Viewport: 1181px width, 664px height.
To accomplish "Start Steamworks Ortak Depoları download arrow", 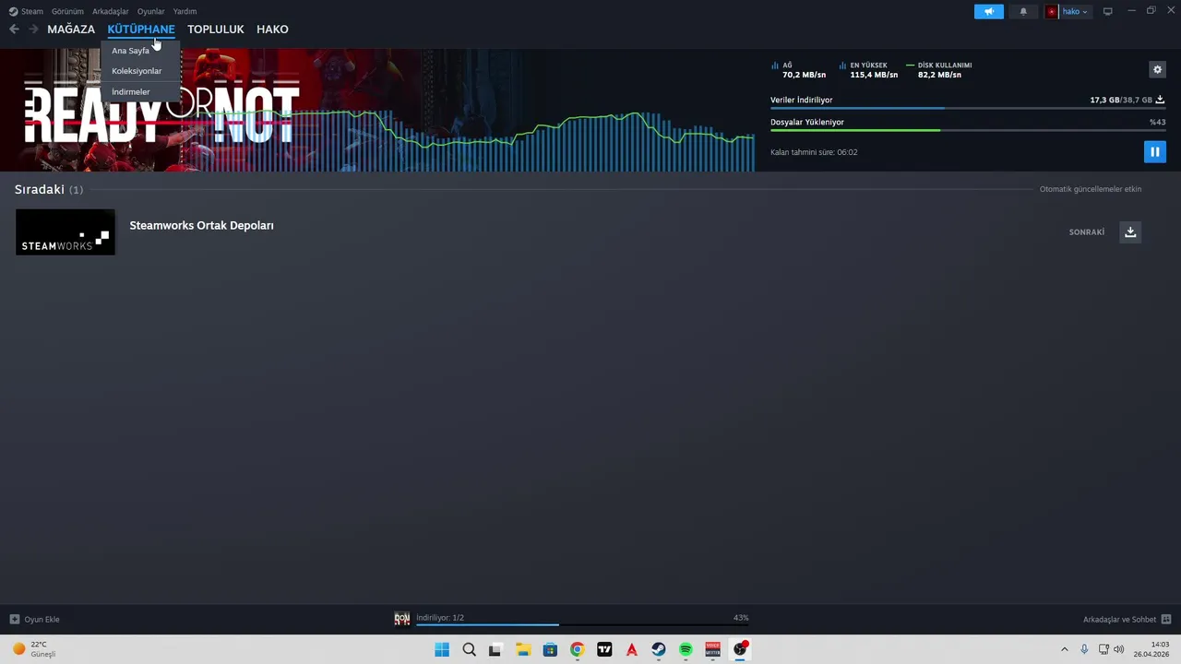I will point(1130,231).
